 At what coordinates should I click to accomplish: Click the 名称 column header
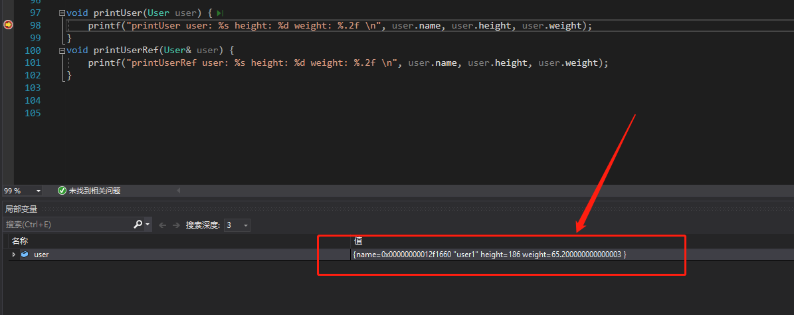(20, 241)
